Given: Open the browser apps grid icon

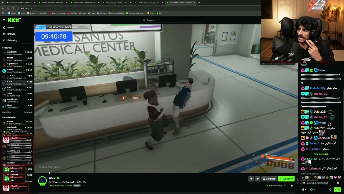Looking at the screenshot, I should tap(3, 13).
